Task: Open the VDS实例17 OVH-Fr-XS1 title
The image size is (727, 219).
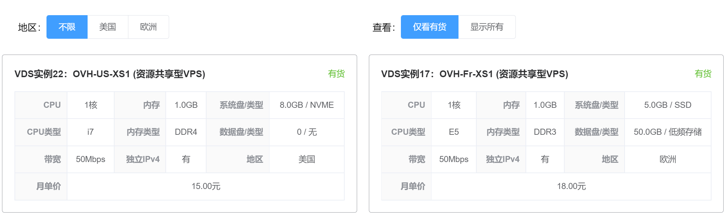Action: pos(475,74)
